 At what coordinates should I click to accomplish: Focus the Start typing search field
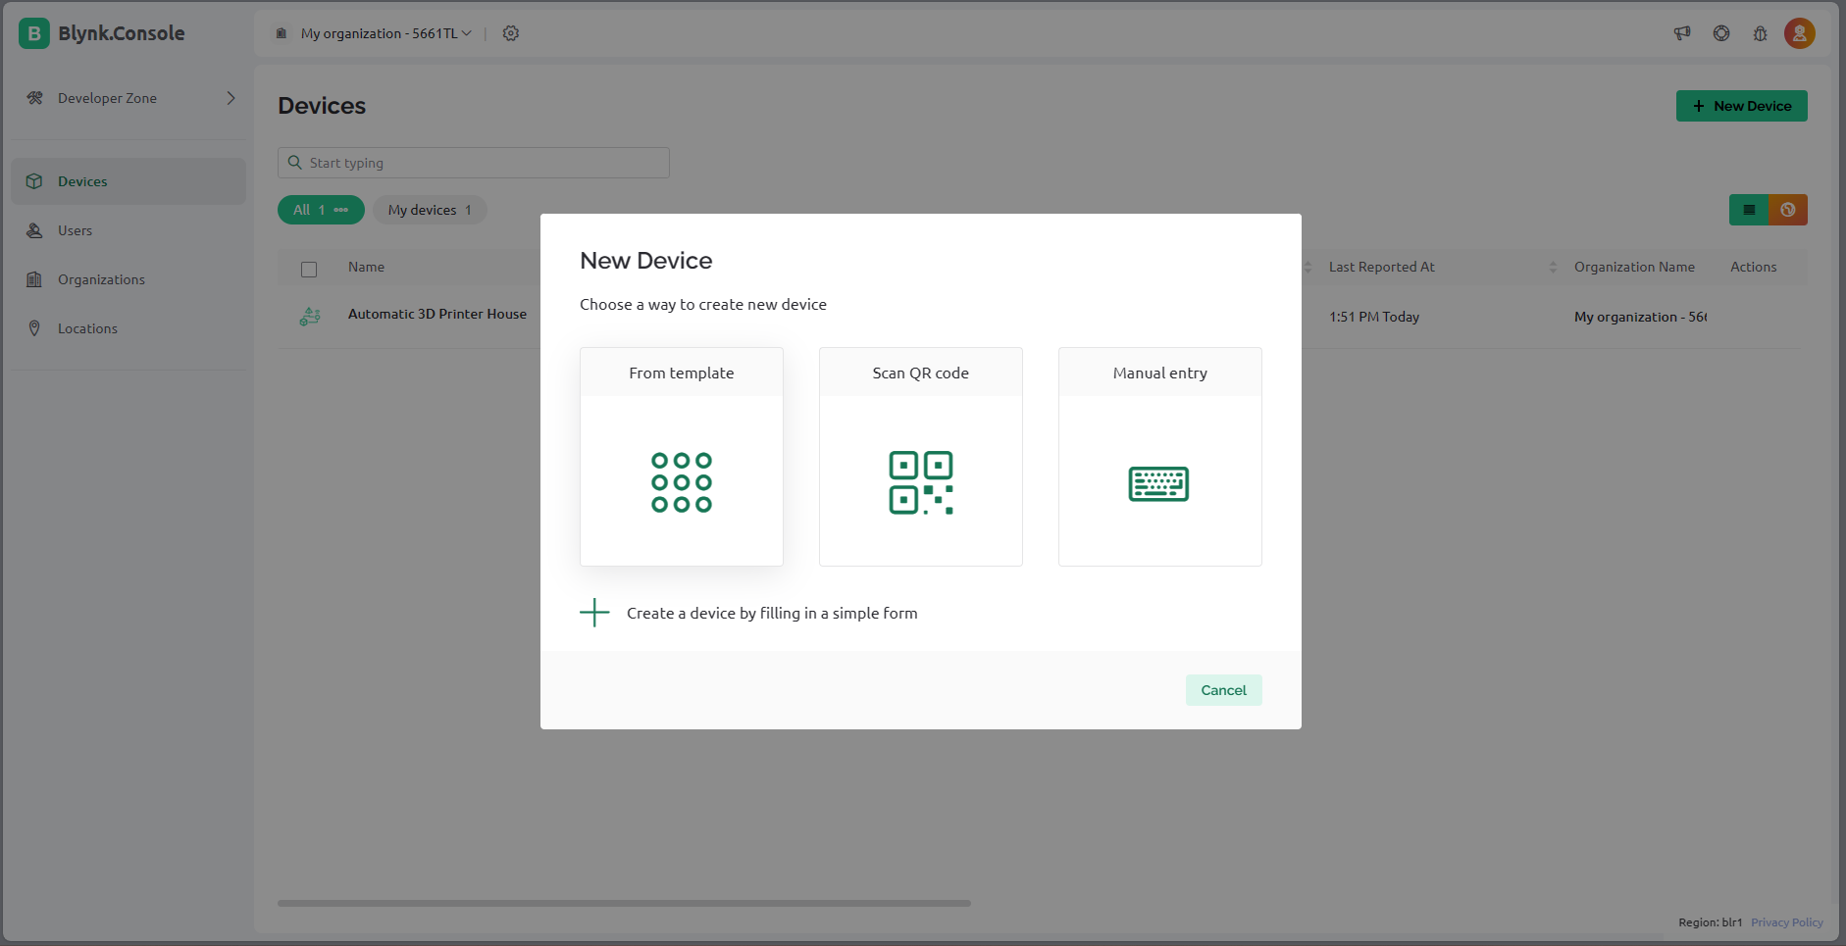[474, 163]
